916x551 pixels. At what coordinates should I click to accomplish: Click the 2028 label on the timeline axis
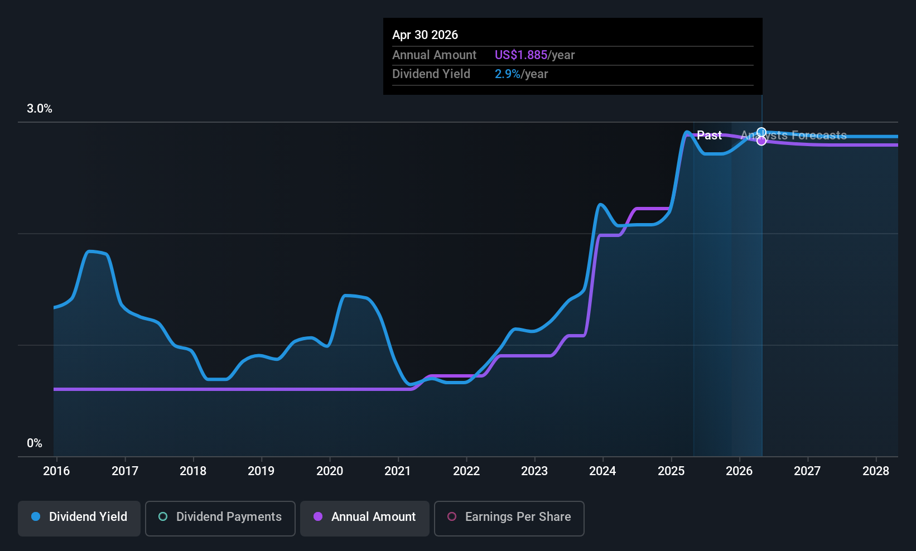876,471
